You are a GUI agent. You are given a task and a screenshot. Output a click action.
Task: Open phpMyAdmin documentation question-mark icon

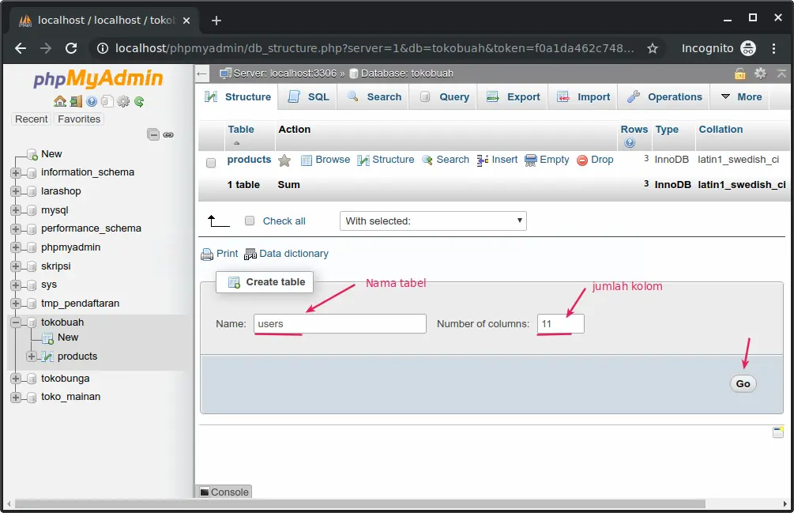(92, 101)
